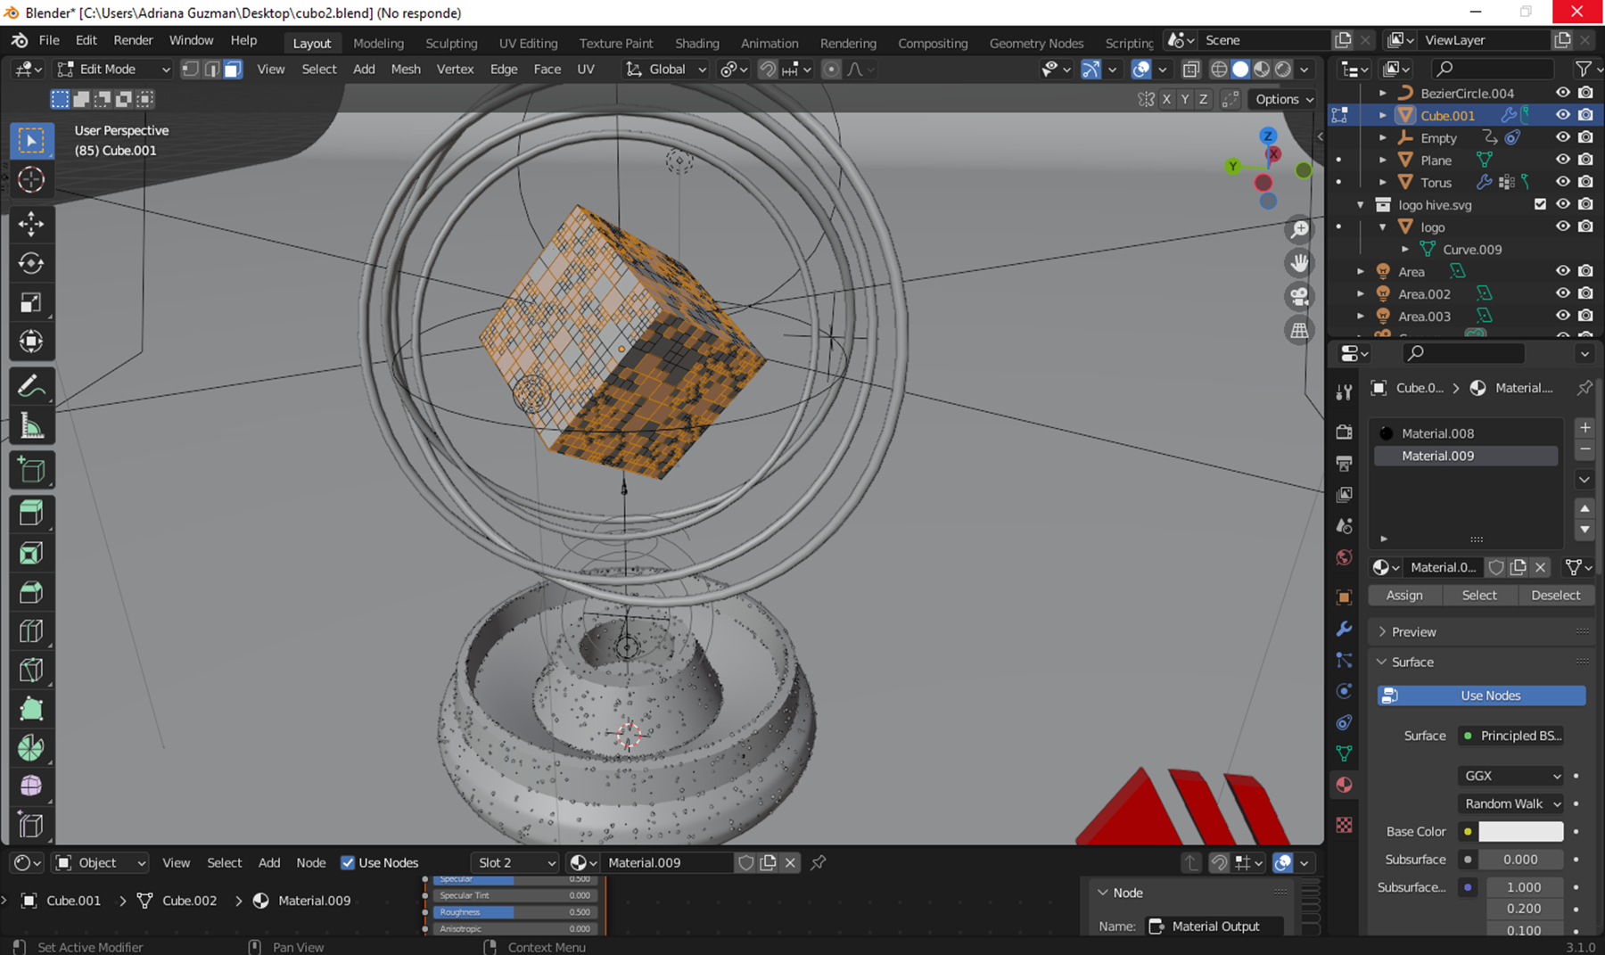
Task: Enable face select mode
Action: 233,70
